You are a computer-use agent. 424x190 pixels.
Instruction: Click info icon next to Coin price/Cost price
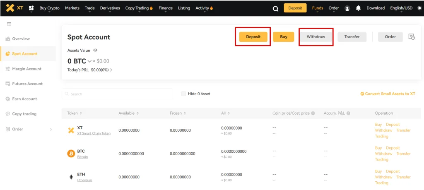point(313,113)
